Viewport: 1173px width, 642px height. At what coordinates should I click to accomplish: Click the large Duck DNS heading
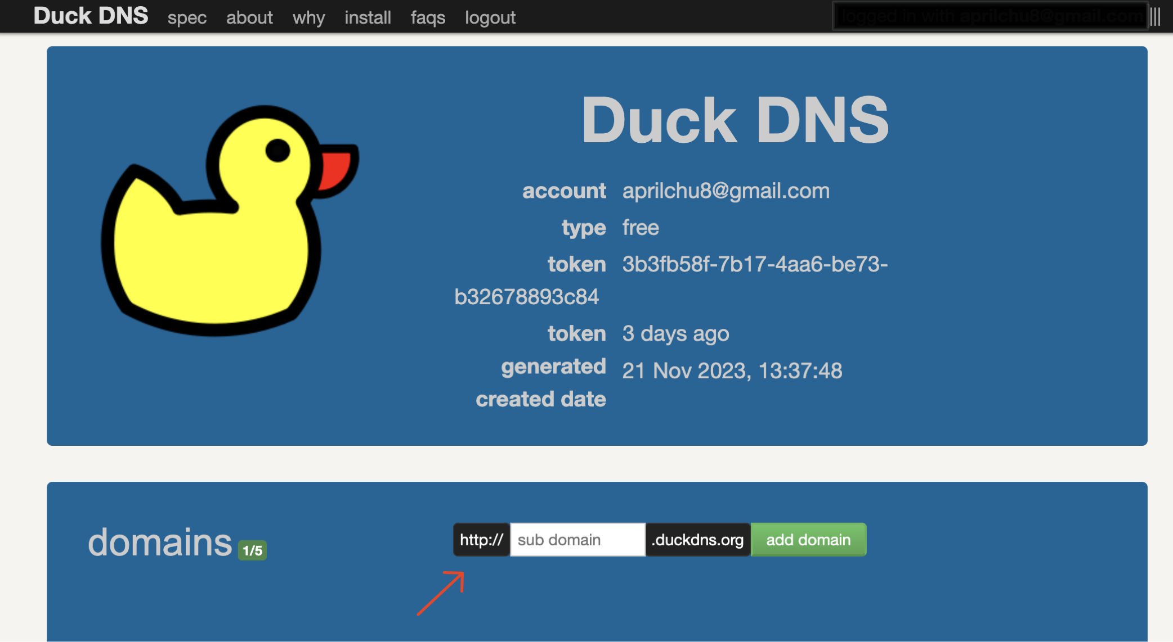(735, 119)
